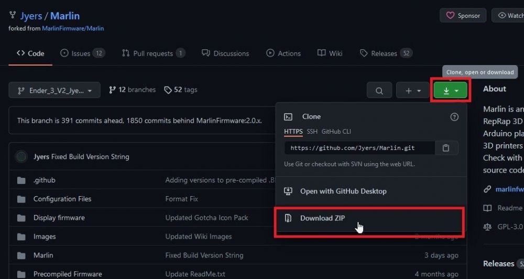This screenshot has width=524, height=279.
Task: Copy the clone URL with clipboard icon
Action: [446, 148]
